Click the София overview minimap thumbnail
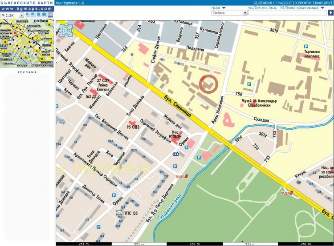Screen dimensions: 334x246 27,43
